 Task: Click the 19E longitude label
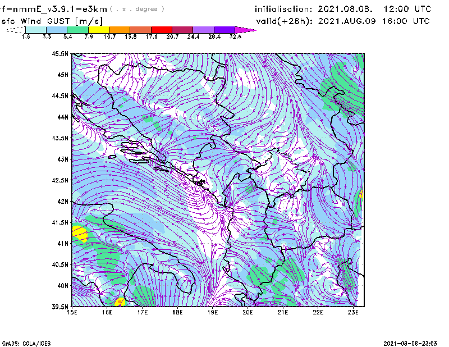click(213, 312)
